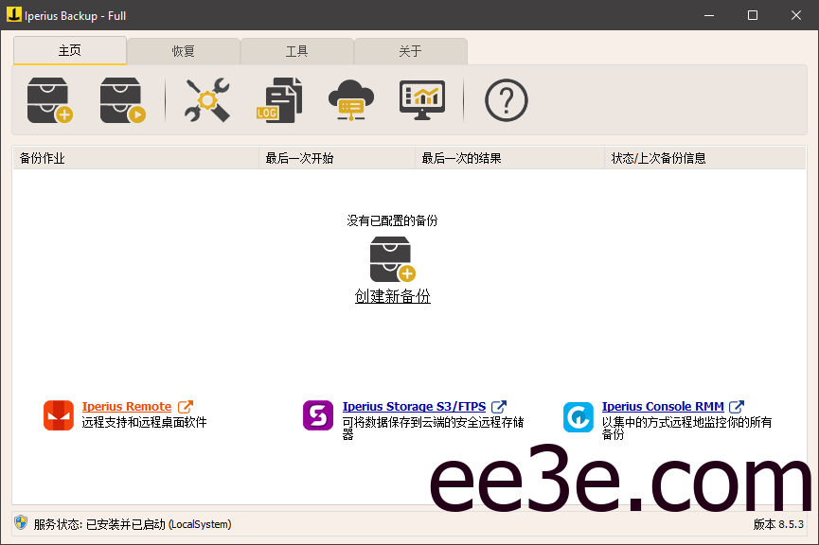Click the external link arrow beside Iperius Remote
This screenshot has height=545, width=819.
186,406
